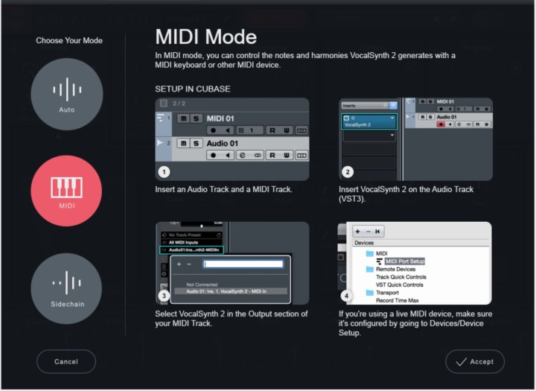Mute the Audio 01 track in step 1 image
Viewport: 536px width, 391px height.
(x=184, y=143)
